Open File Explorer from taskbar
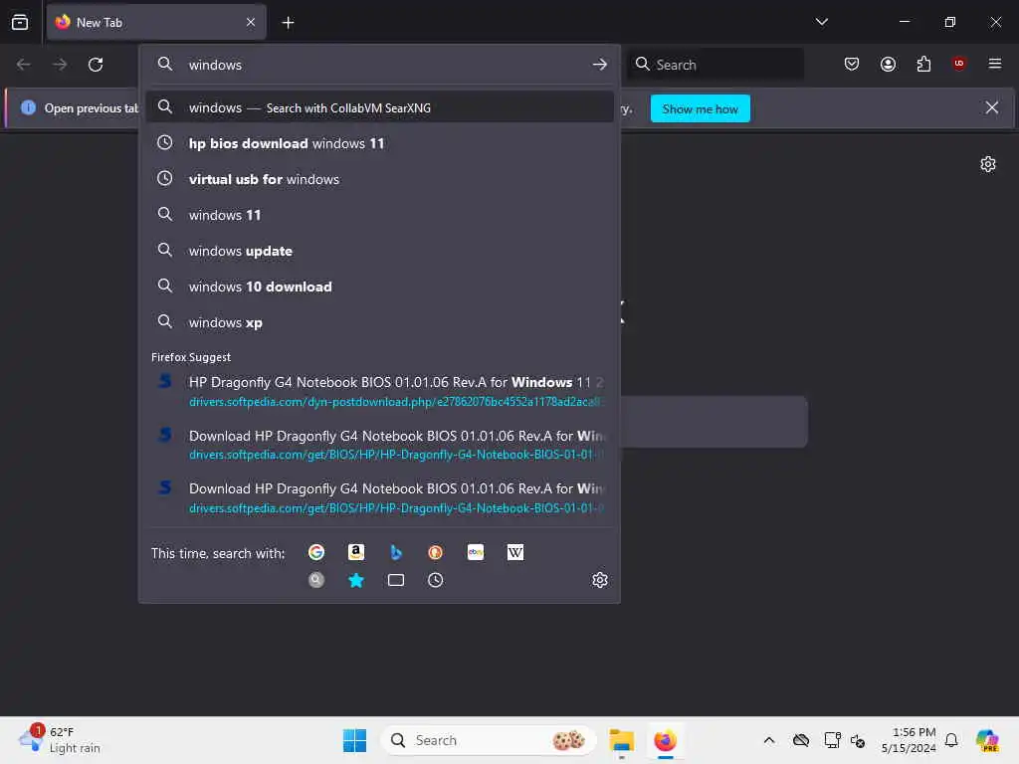This screenshot has height=764, width=1019. click(621, 740)
